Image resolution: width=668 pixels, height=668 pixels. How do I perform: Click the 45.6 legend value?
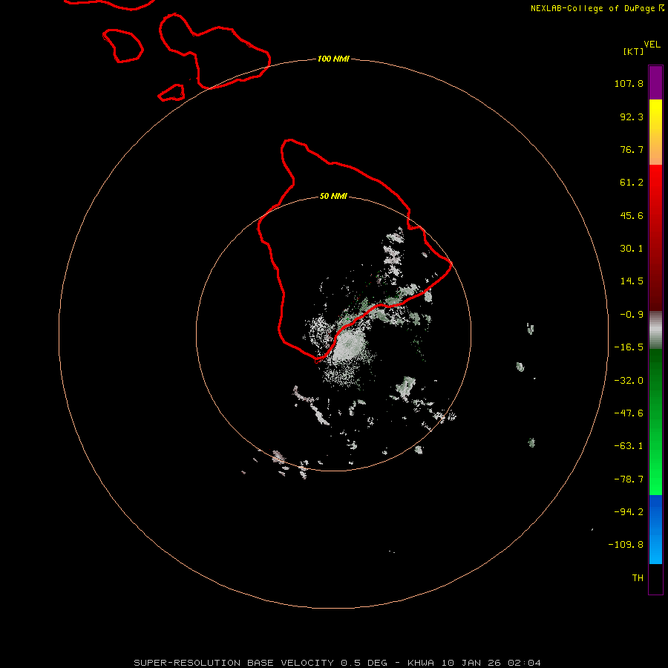coord(632,215)
